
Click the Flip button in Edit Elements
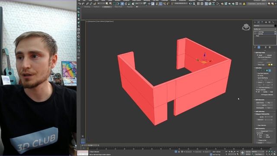[x=269, y=102]
